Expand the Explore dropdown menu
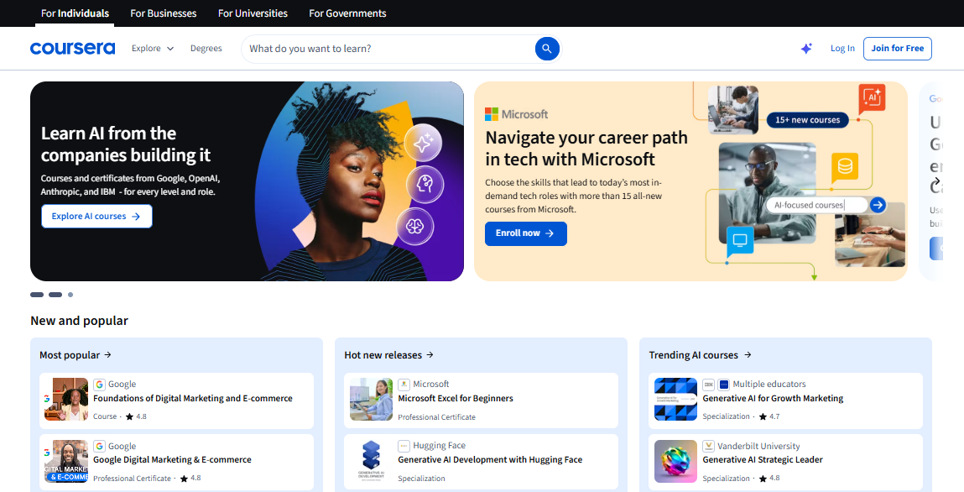The width and height of the screenshot is (964, 492). [153, 49]
